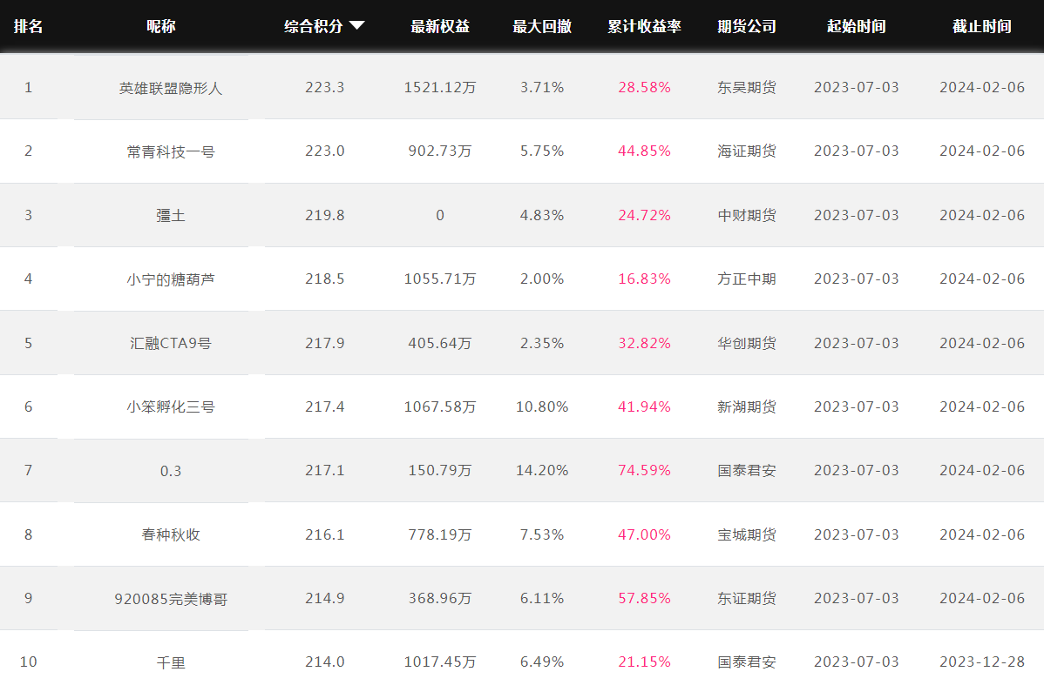
Task: Select equity value 1017.45万
Action: (x=440, y=662)
